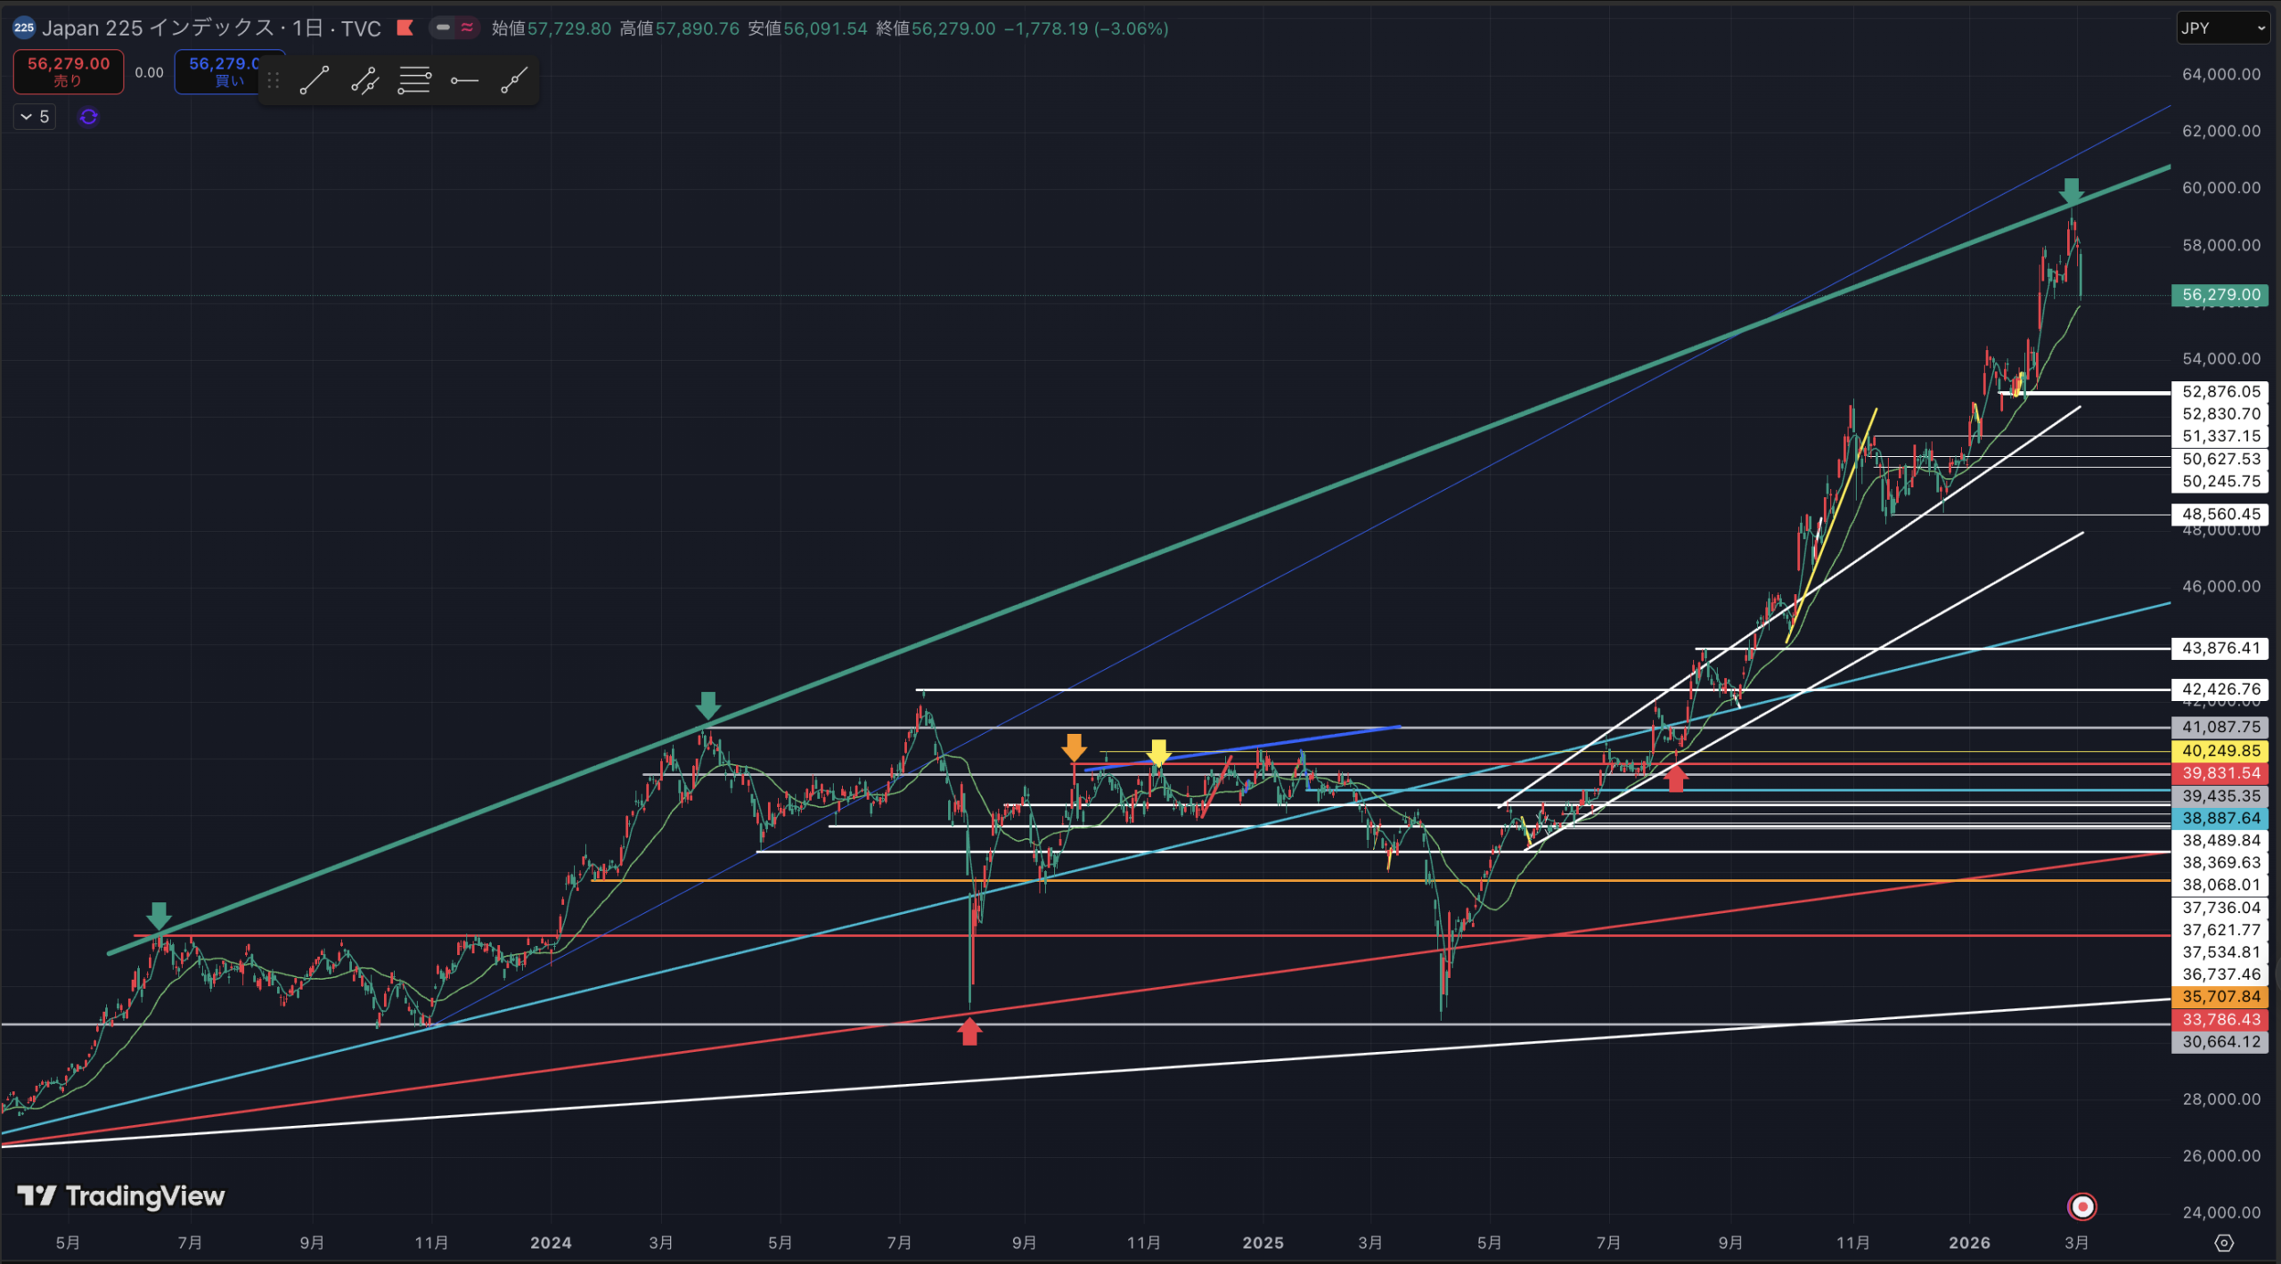Click the favorites toolbar drag handle
This screenshot has width=2281, height=1264.
pyautogui.click(x=274, y=81)
